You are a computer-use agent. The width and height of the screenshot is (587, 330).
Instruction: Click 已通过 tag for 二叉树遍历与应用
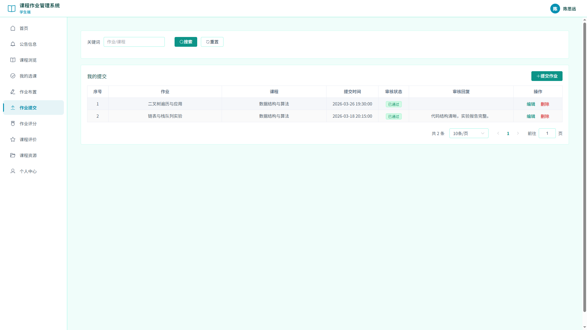point(394,104)
